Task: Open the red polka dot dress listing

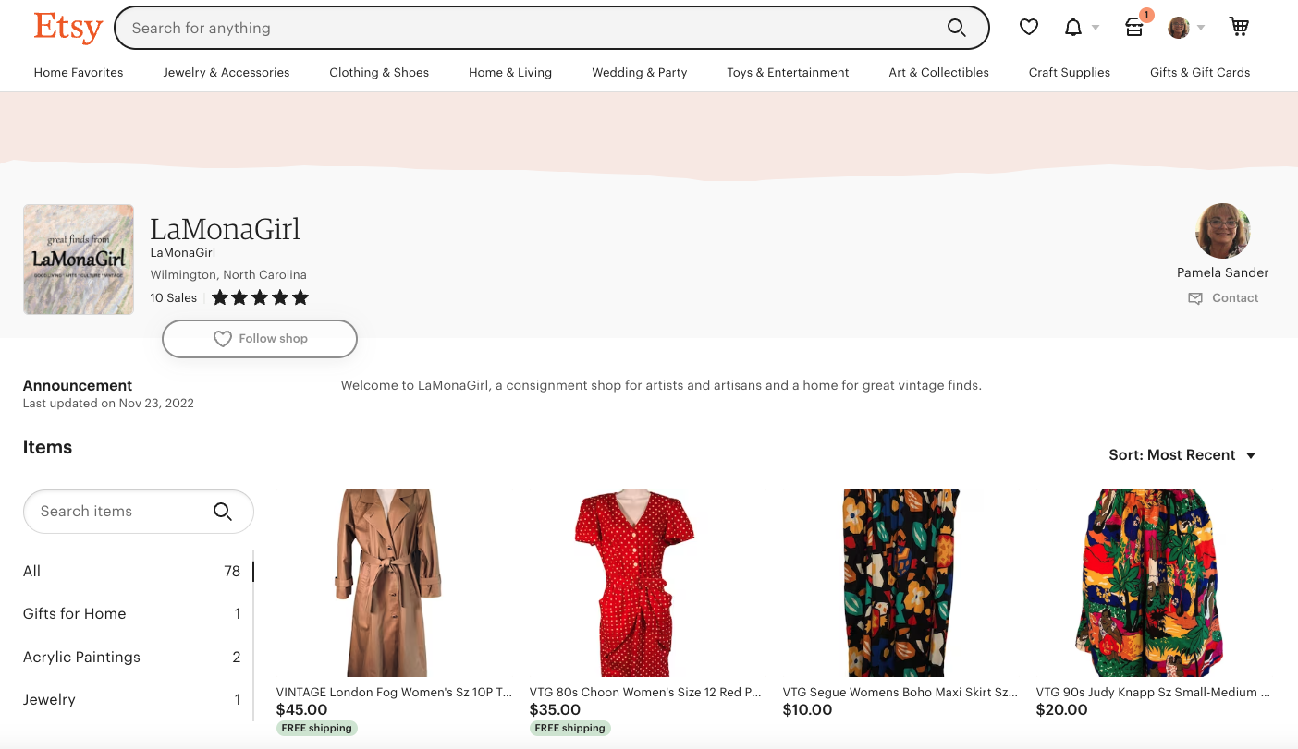Action: [634, 583]
